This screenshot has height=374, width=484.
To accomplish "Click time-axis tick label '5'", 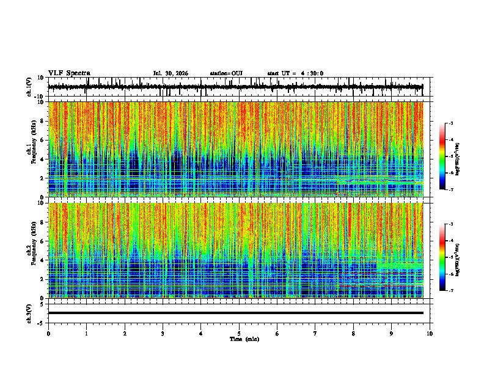I will pyautogui.click(x=239, y=334).
